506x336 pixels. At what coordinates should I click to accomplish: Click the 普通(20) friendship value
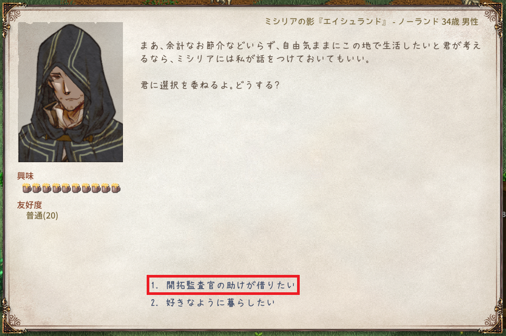click(x=42, y=215)
